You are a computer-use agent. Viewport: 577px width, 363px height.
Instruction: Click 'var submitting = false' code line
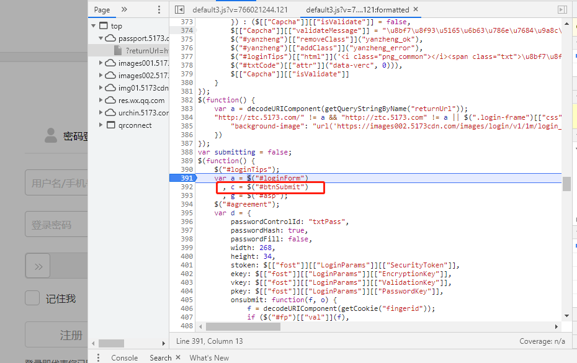click(x=244, y=152)
